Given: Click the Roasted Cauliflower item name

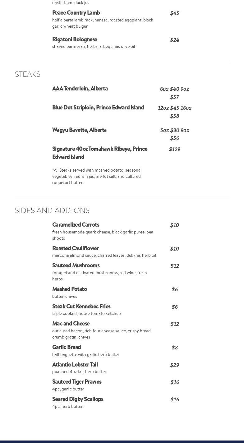Looking at the screenshot, I should coord(75,248).
